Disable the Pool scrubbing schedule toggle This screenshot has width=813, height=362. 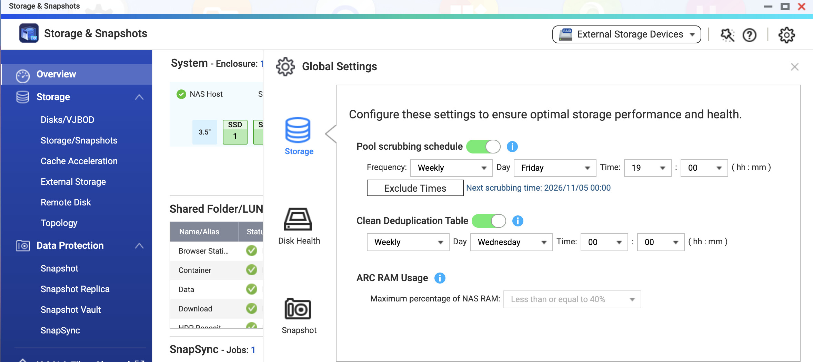[483, 147]
